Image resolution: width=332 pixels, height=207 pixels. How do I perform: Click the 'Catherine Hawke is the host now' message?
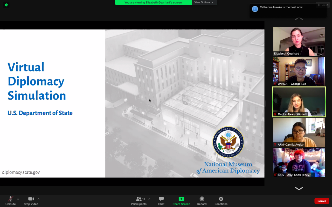(x=281, y=7)
